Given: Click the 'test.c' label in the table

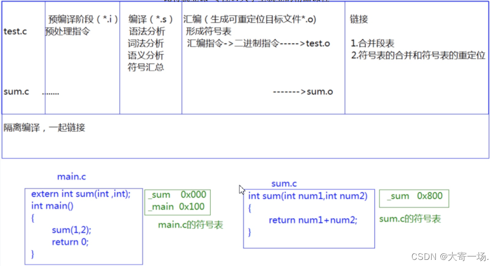Looking at the screenshot, I should (x=15, y=32).
